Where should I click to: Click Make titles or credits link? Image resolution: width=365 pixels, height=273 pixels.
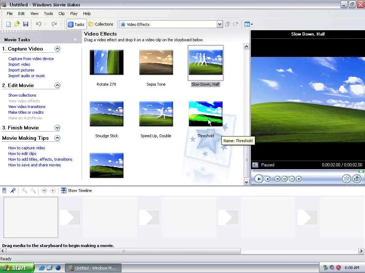pyautogui.click(x=26, y=112)
